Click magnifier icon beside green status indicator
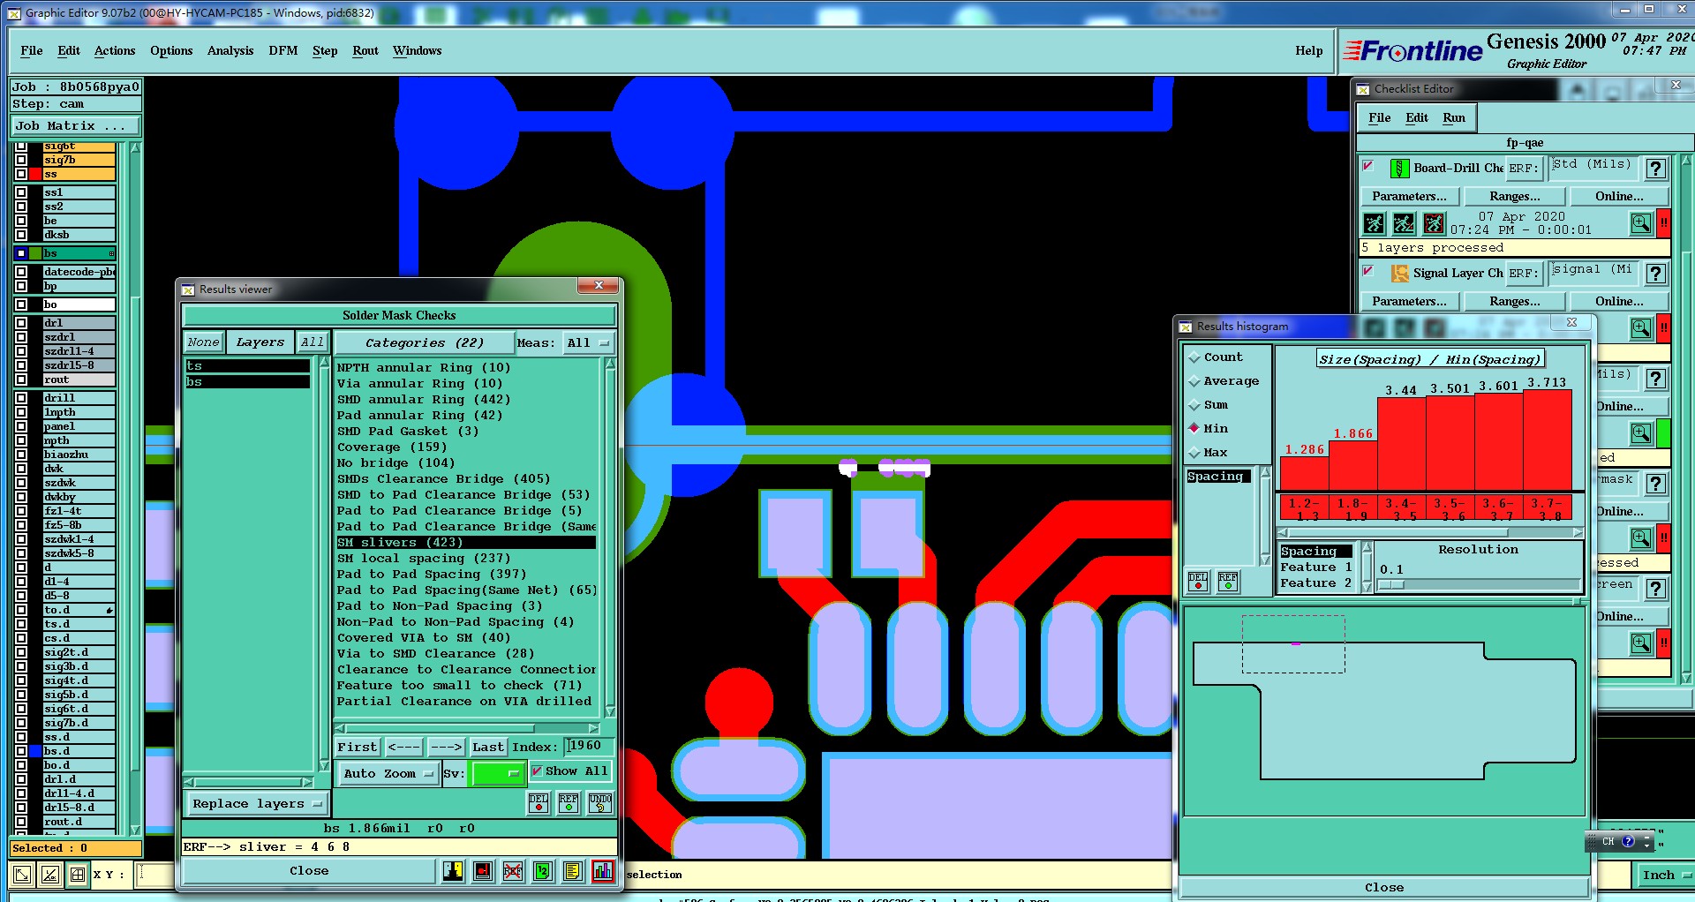1695x902 pixels. tap(1641, 433)
